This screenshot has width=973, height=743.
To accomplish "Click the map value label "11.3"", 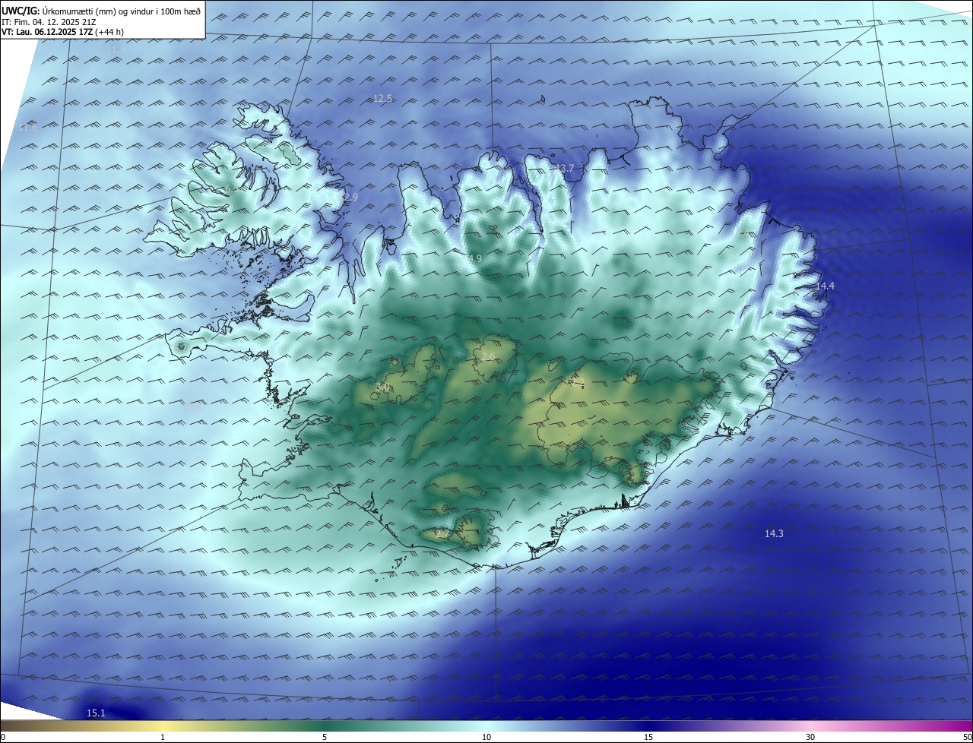I will coord(116,50).
